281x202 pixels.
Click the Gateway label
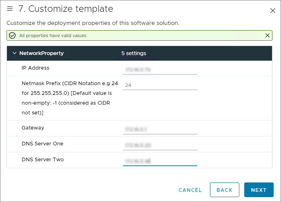click(33, 128)
